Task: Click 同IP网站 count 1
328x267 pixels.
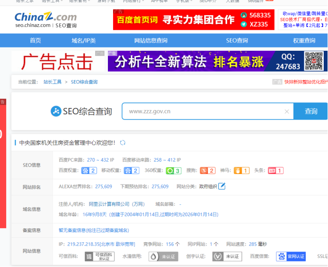Action: [211, 244]
